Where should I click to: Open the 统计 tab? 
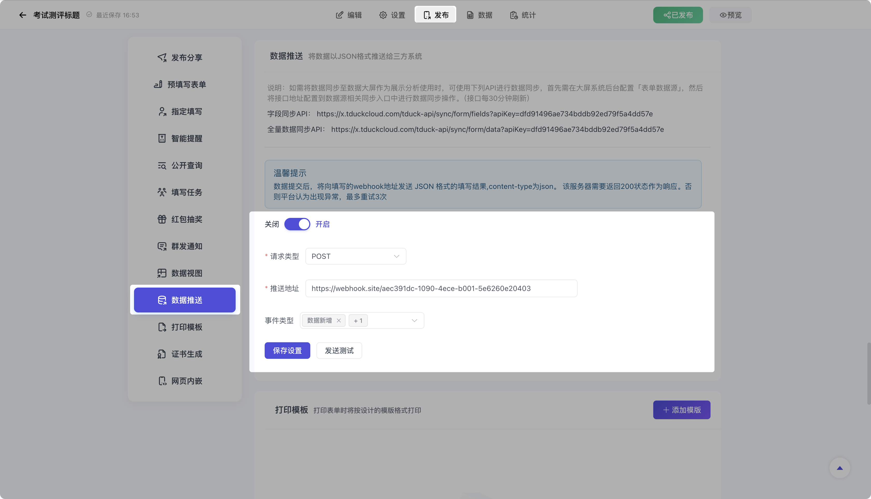tap(523, 15)
